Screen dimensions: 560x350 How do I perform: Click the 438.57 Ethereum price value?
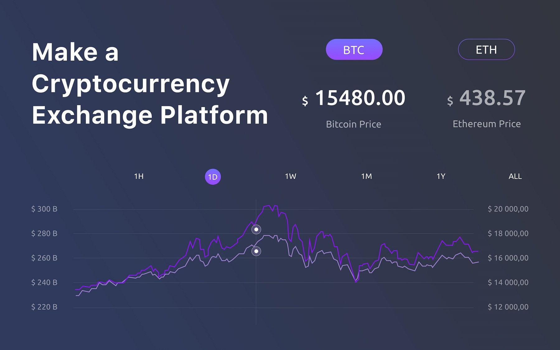492,98
